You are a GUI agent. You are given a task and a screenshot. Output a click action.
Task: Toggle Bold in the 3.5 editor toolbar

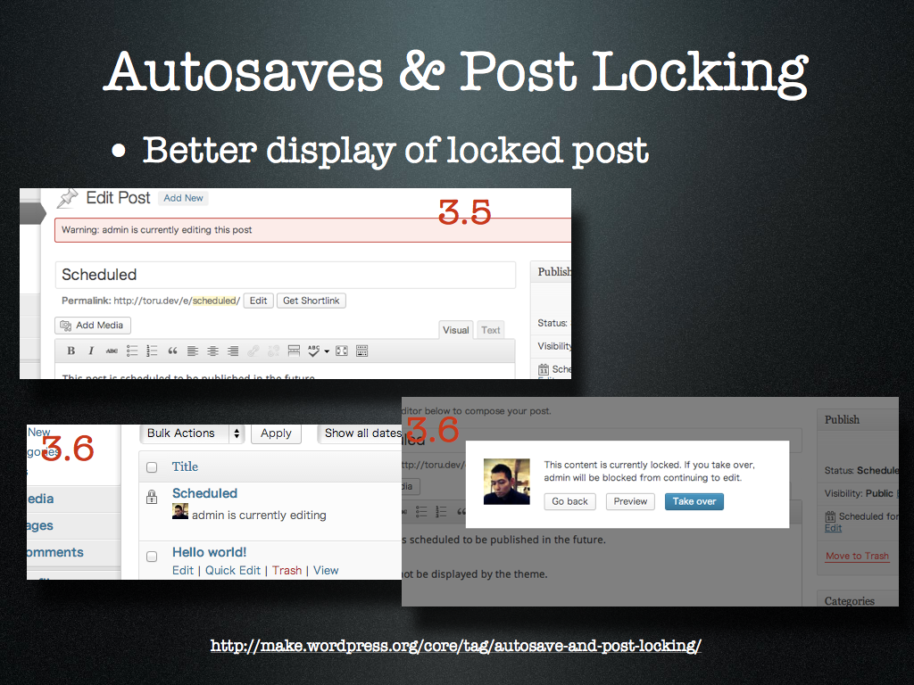pyautogui.click(x=71, y=351)
